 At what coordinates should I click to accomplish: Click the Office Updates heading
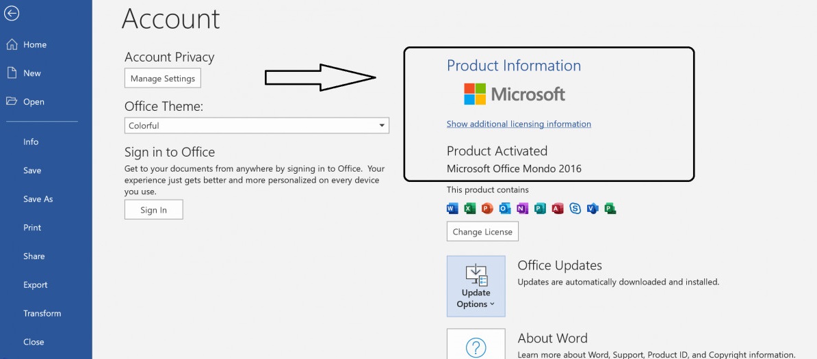coord(560,265)
